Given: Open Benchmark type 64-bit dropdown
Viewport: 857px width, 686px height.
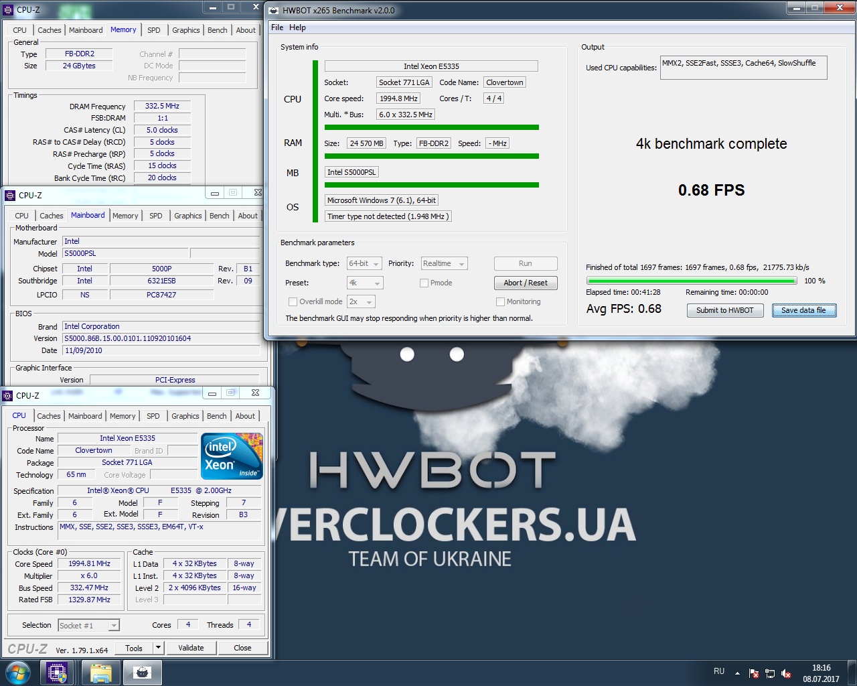Looking at the screenshot, I should [x=364, y=264].
